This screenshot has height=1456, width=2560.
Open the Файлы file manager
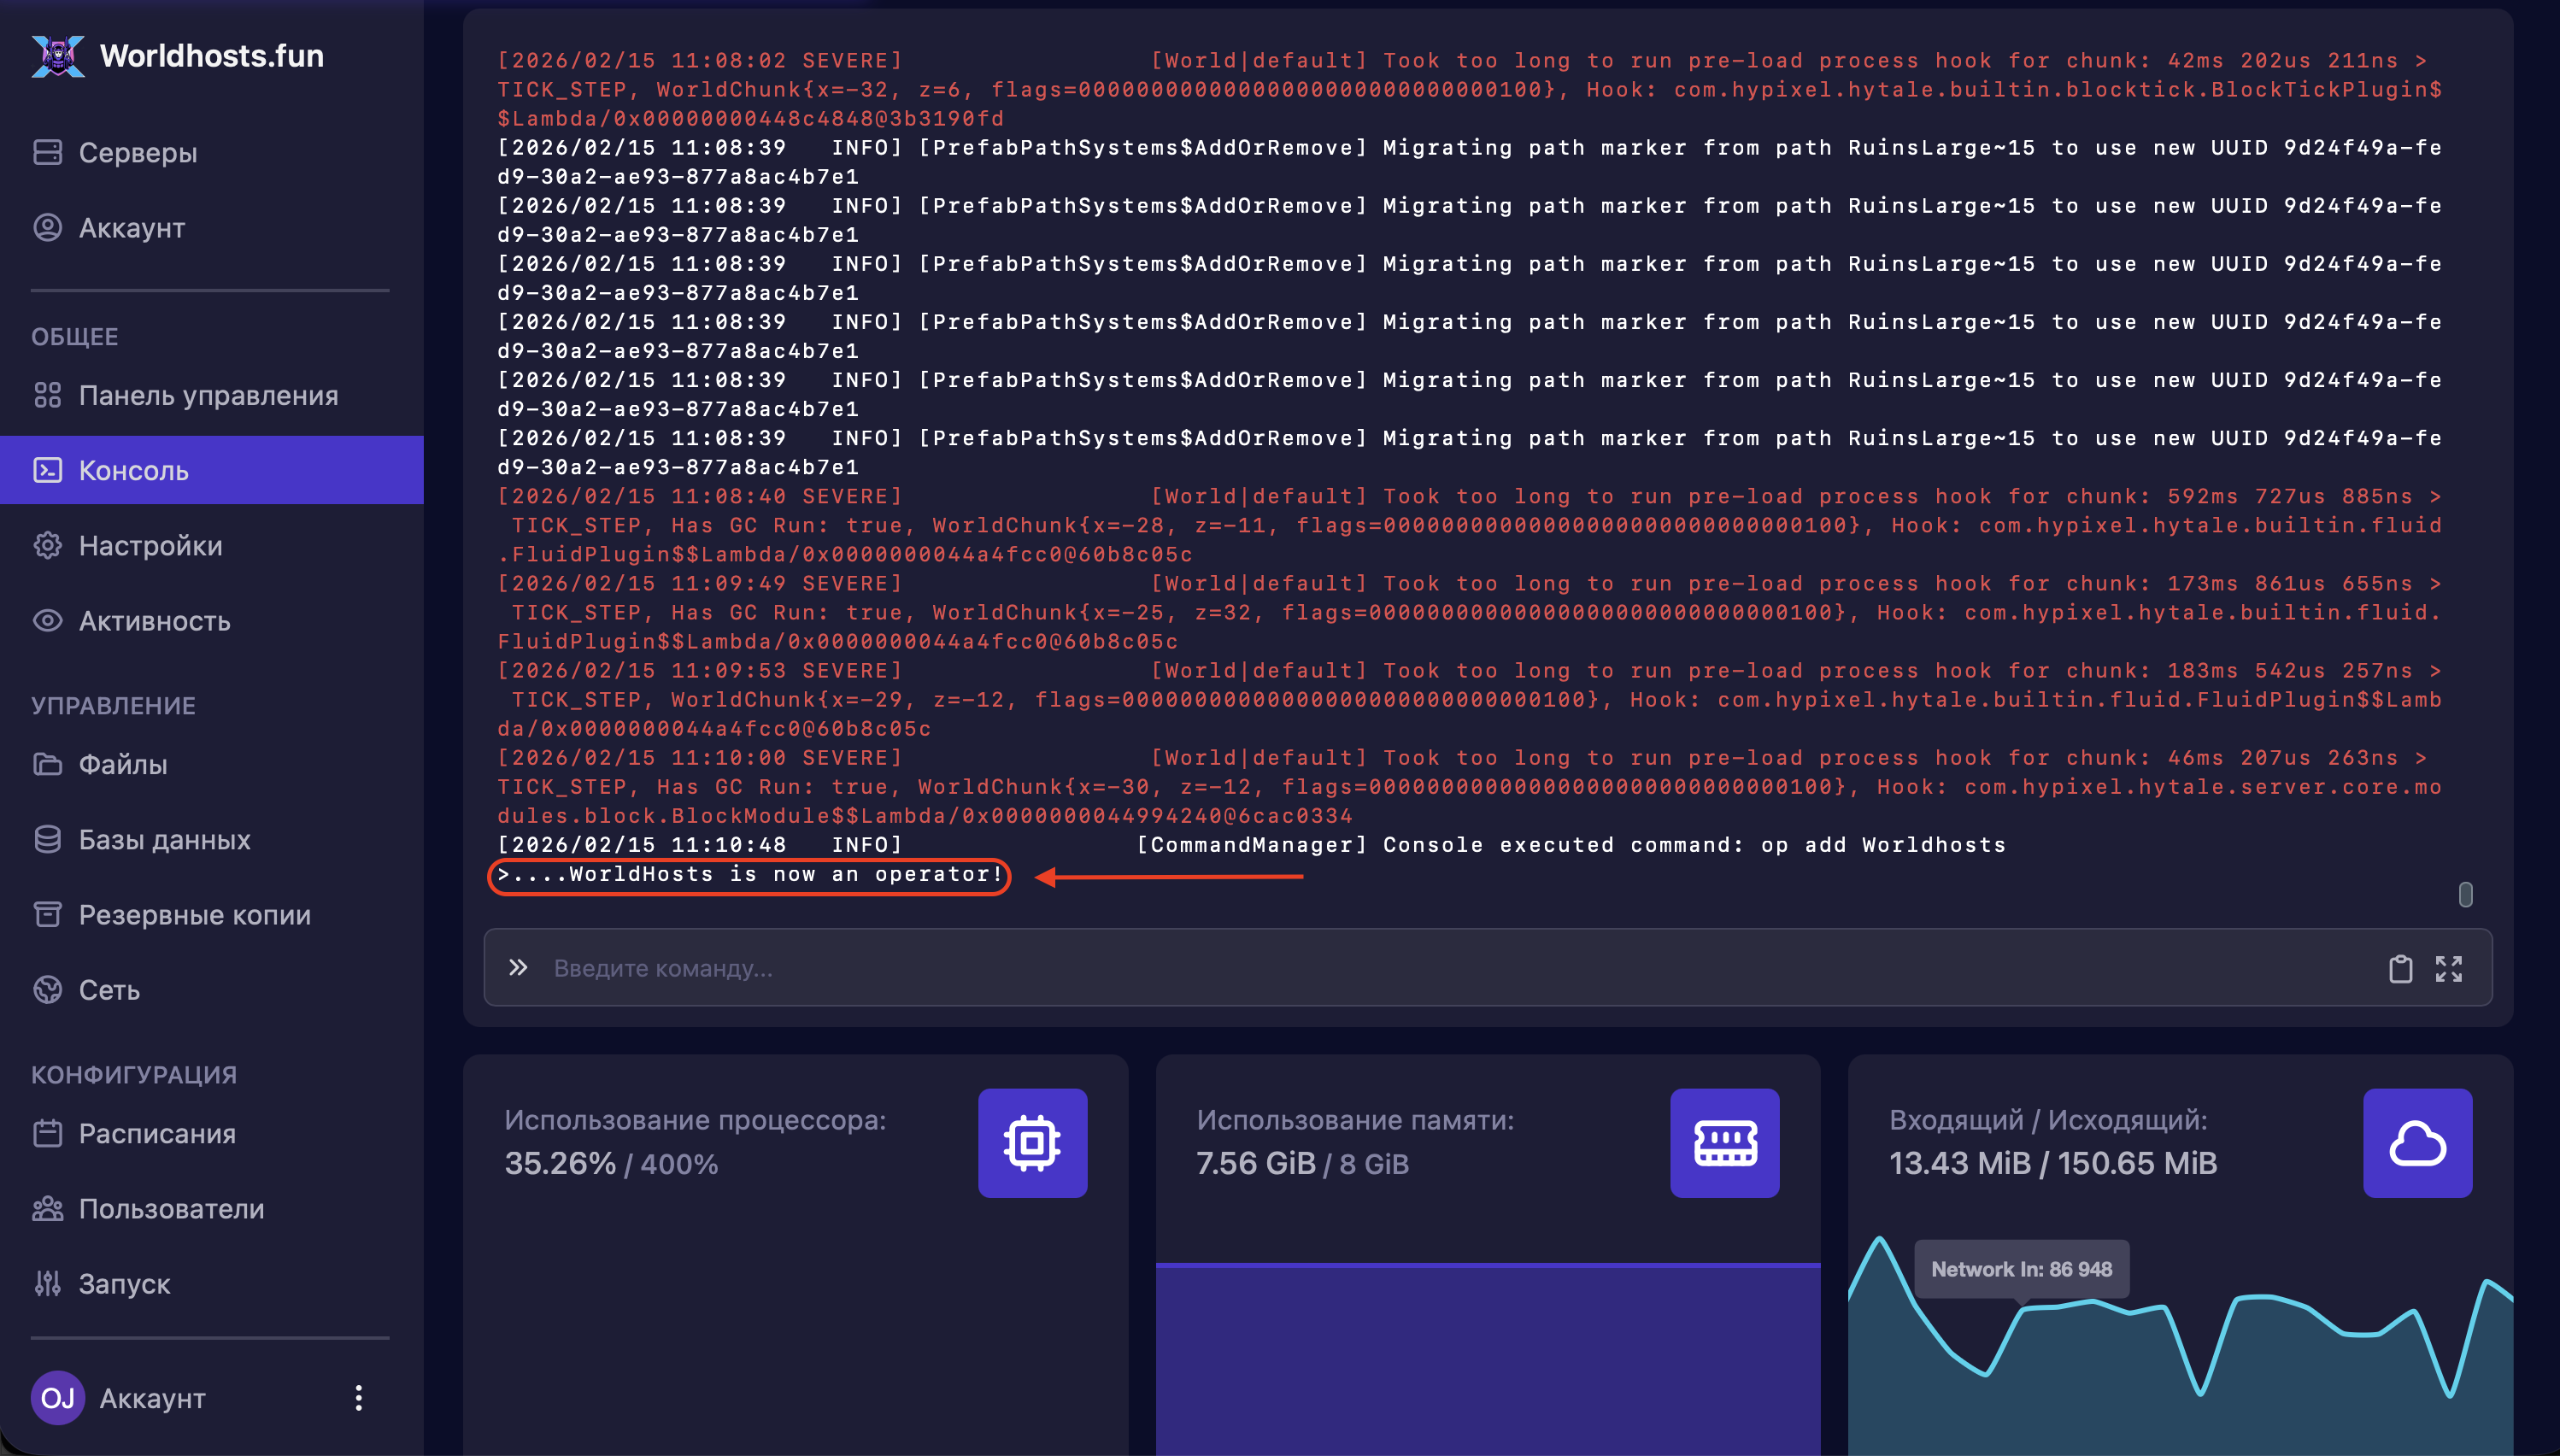(x=122, y=764)
